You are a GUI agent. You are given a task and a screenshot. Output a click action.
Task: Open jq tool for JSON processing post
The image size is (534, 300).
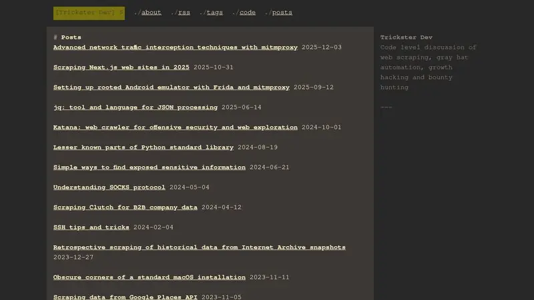click(136, 107)
